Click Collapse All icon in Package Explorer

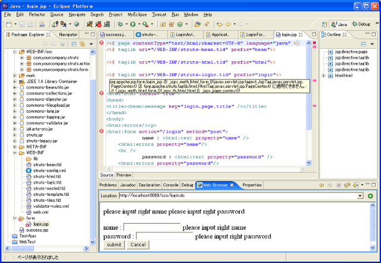74,44
